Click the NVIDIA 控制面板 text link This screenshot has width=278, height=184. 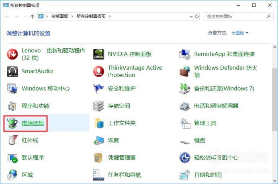(x=130, y=54)
